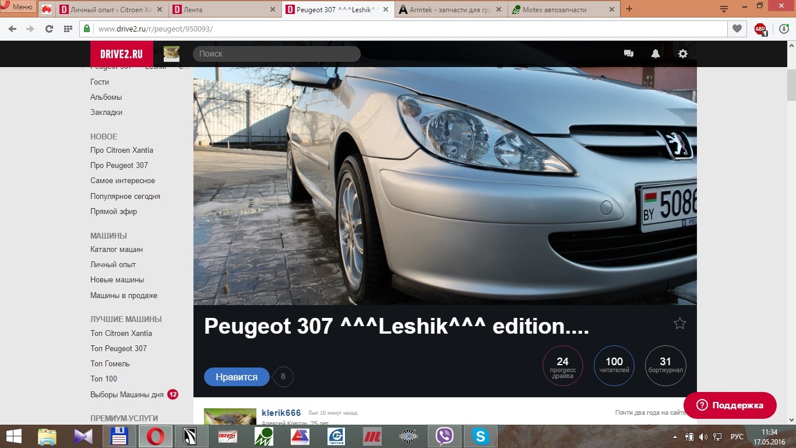Open Машины в продаже link
796x448 pixels.
pyautogui.click(x=124, y=295)
